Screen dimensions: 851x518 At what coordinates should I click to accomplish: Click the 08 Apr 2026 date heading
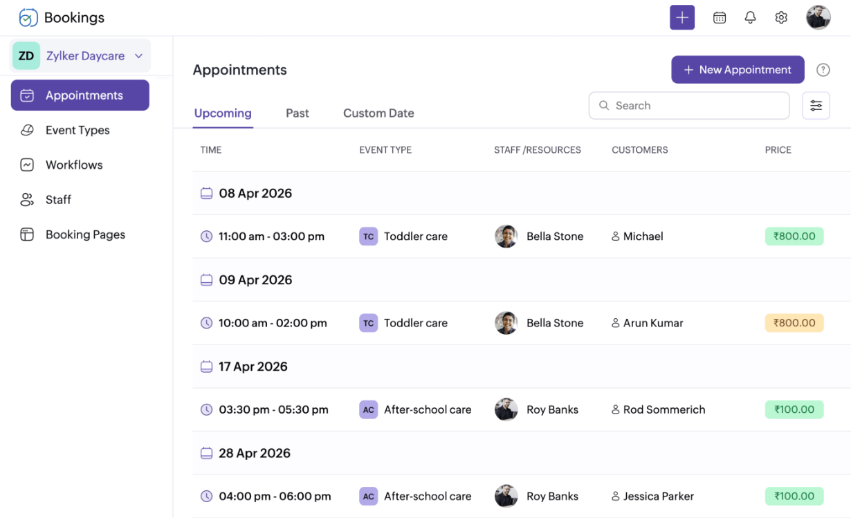click(x=255, y=194)
